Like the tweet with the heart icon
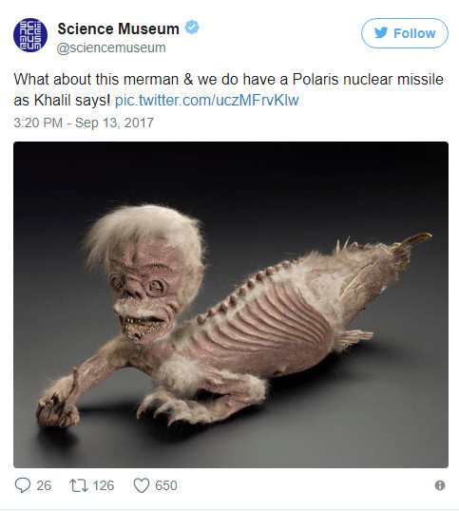459x511 pixels. click(x=142, y=485)
